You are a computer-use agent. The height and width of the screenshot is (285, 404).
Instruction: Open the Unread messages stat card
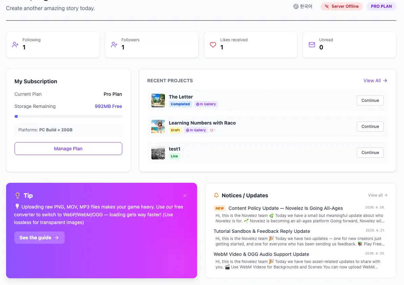[x=349, y=45]
